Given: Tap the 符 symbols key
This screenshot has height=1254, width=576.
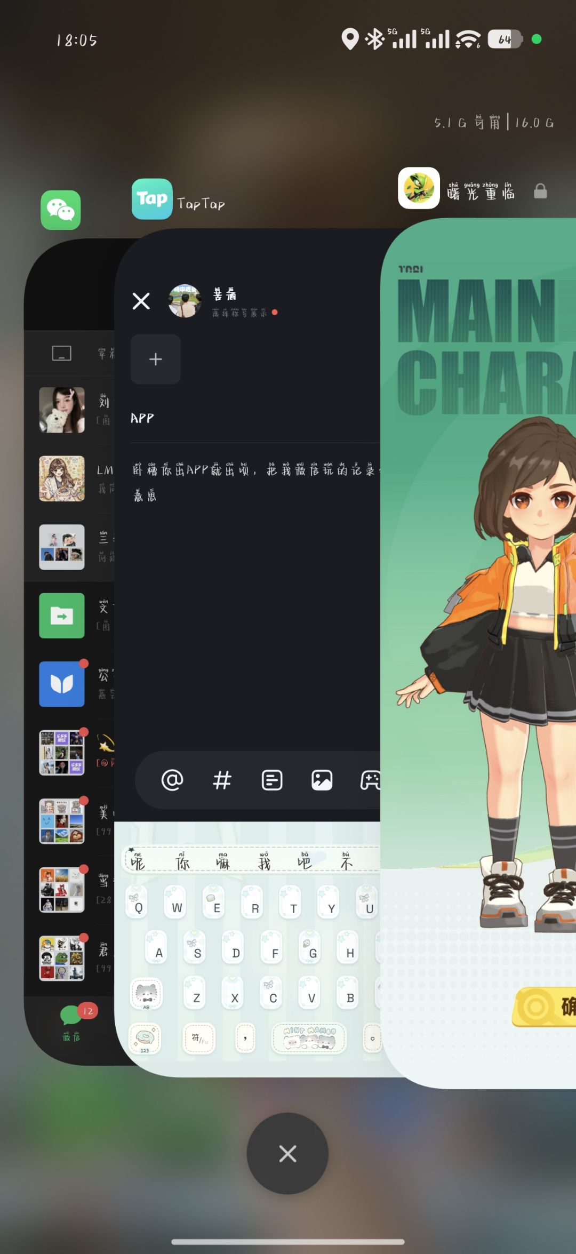Looking at the screenshot, I should (199, 1038).
